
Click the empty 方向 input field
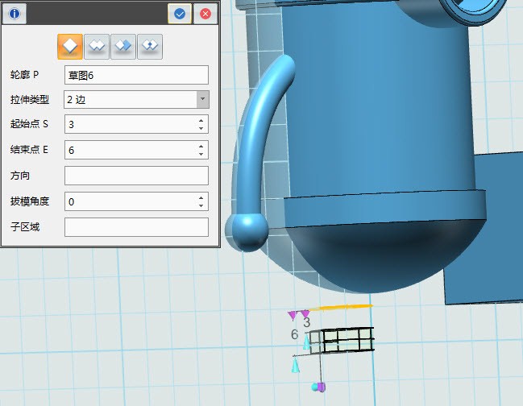click(135, 176)
